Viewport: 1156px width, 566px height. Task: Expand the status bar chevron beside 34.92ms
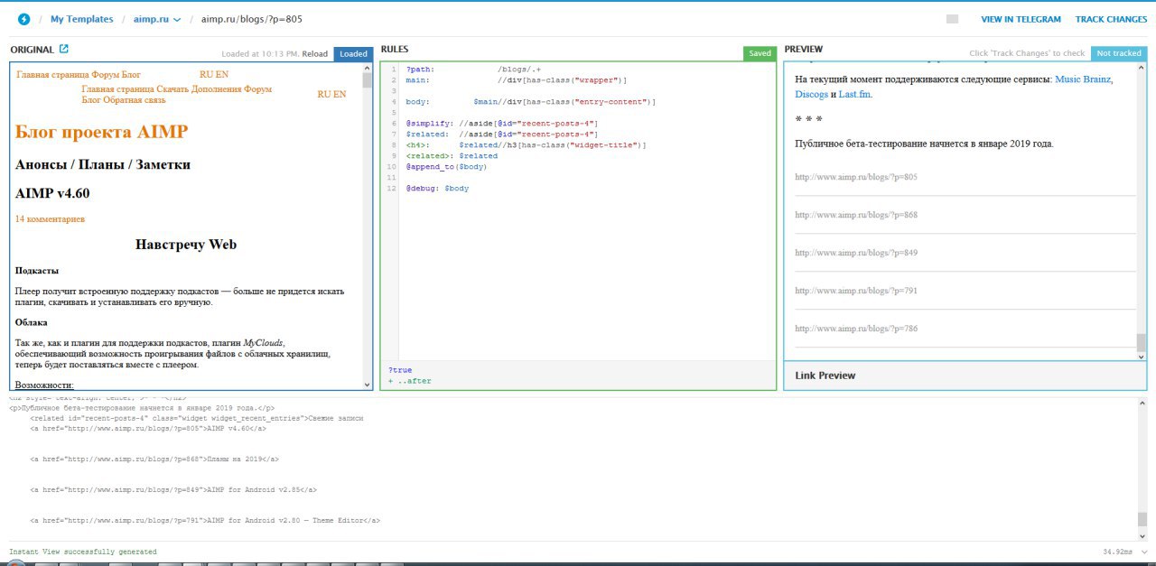pos(1142,551)
